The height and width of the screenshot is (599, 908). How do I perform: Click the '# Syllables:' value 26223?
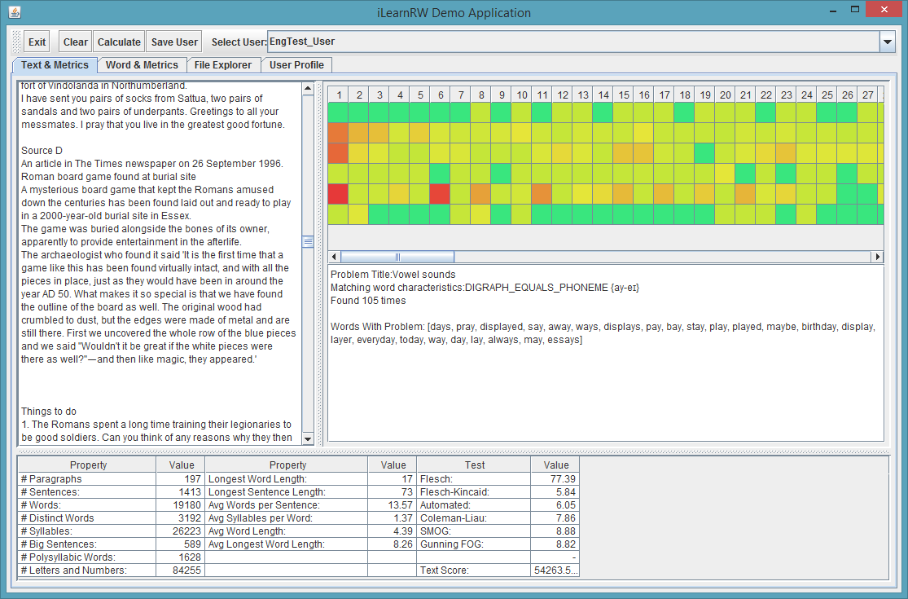pos(181,531)
